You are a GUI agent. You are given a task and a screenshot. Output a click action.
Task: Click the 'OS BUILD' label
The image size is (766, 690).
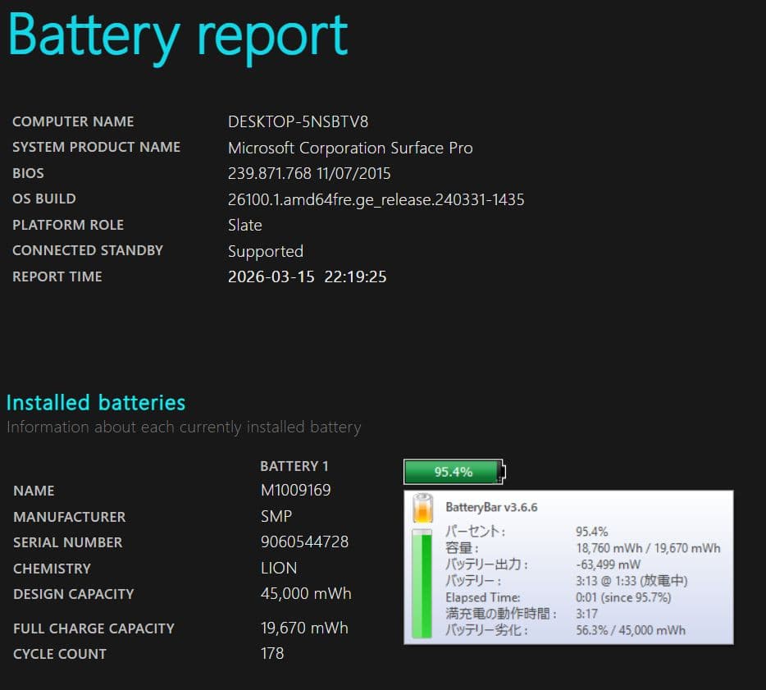(x=44, y=199)
